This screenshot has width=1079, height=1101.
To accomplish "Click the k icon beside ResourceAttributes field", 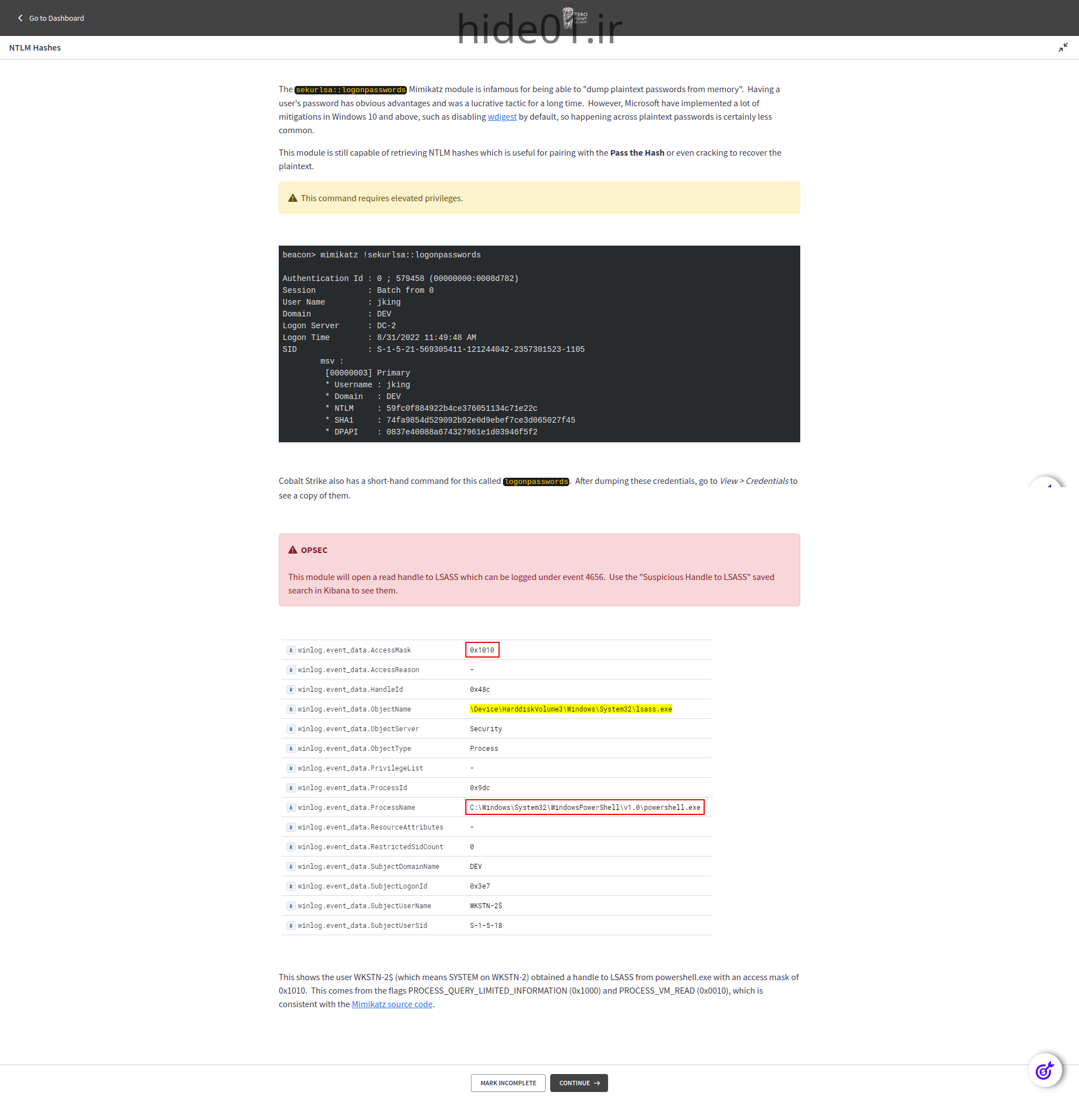I will pos(291,827).
